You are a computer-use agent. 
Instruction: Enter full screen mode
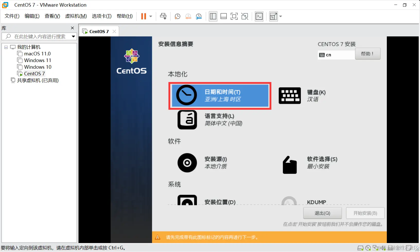coord(234,16)
